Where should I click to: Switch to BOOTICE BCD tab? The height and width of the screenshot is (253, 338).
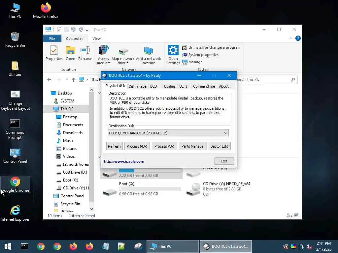pyautogui.click(x=153, y=86)
